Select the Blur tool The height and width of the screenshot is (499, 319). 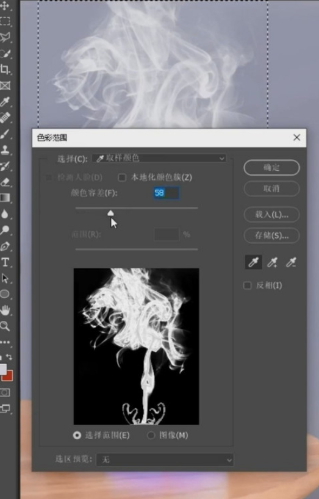point(5,214)
